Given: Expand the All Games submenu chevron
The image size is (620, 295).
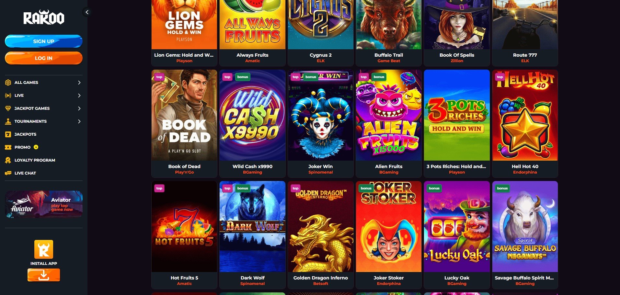Looking at the screenshot, I should (x=79, y=83).
